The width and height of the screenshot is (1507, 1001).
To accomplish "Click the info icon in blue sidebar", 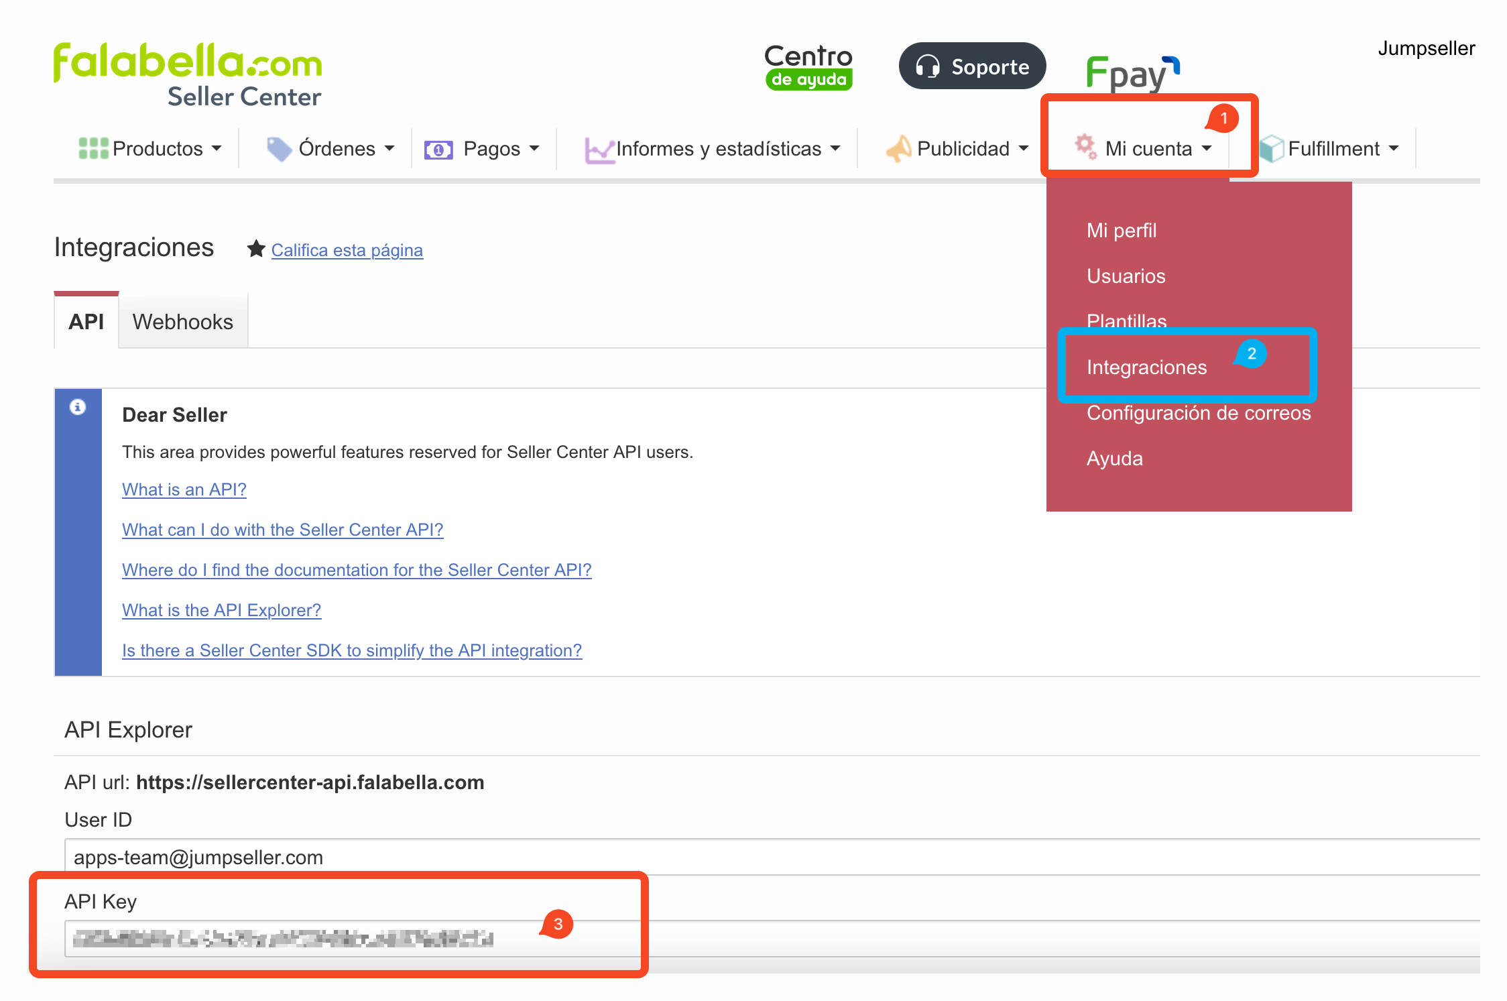I will pyautogui.click(x=78, y=407).
